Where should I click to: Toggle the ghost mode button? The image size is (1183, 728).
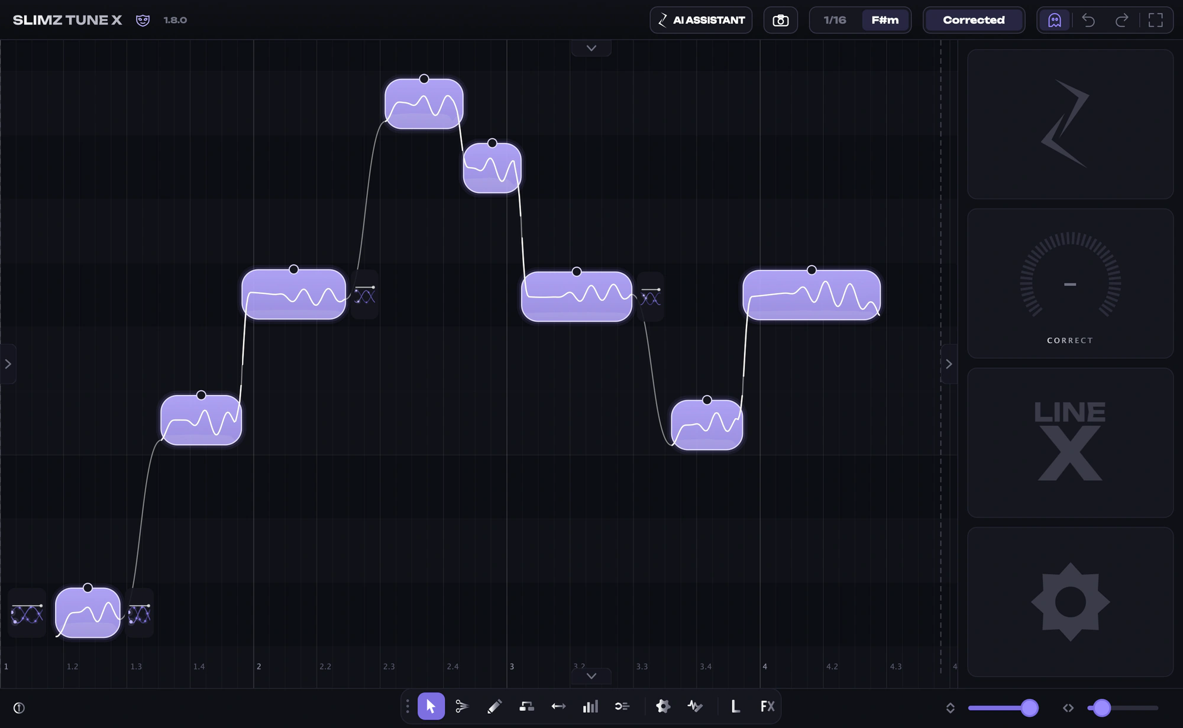1055,20
